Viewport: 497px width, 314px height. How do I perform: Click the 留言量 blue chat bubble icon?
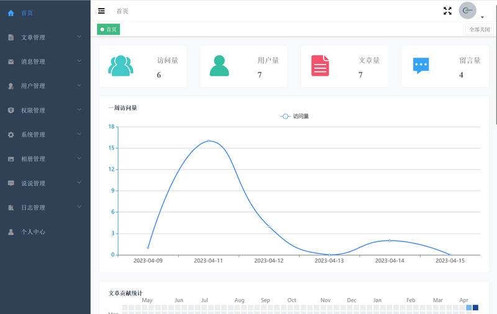pyautogui.click(x=421, y=66)
